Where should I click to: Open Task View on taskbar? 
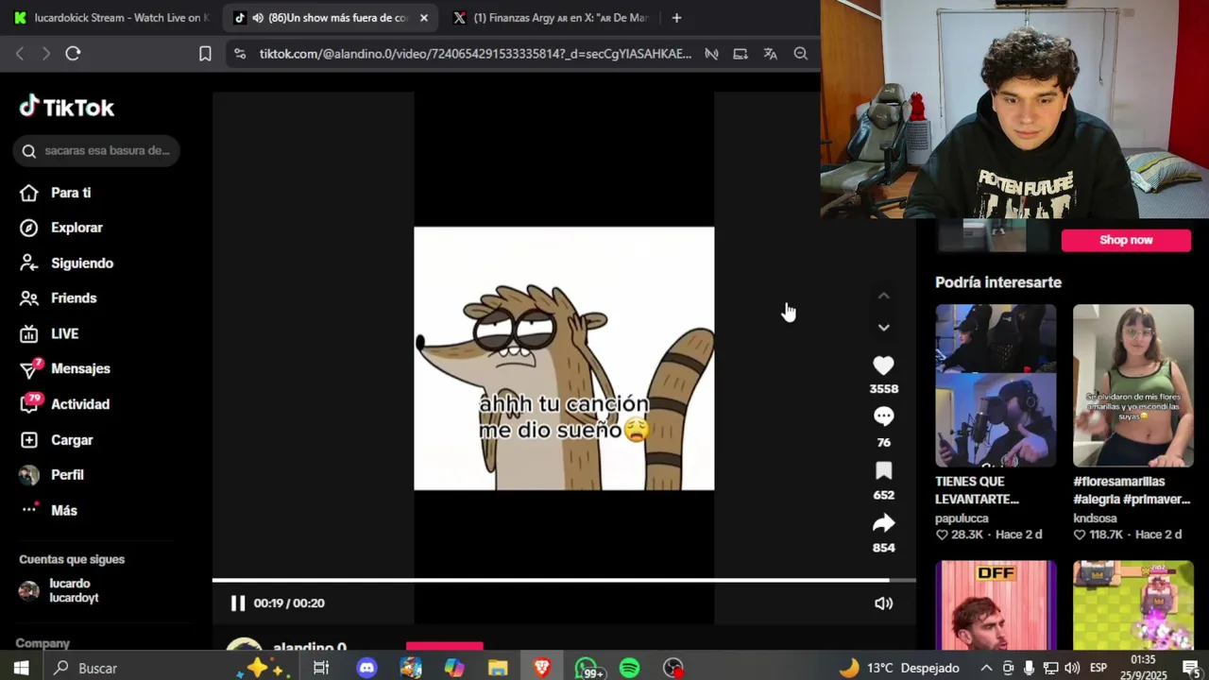pyautogui.click(x=321, y=668)
